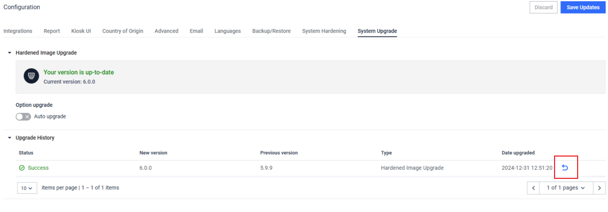608x212 pixels.
Task: Select the System Upgrade tab
Action: coord(377,31)
